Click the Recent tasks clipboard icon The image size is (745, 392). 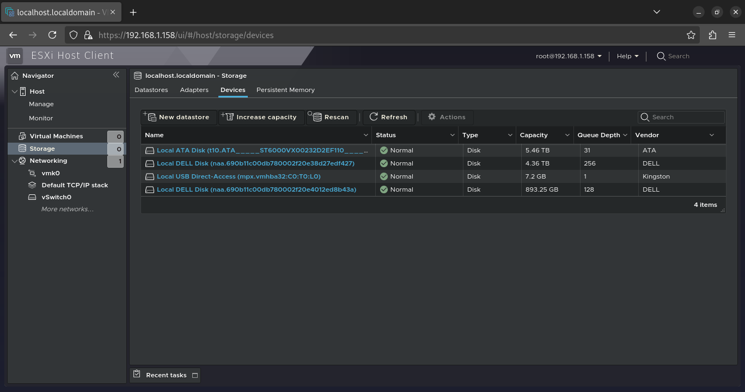point(137,375)
